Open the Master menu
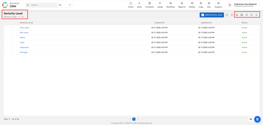 (192, 5)
